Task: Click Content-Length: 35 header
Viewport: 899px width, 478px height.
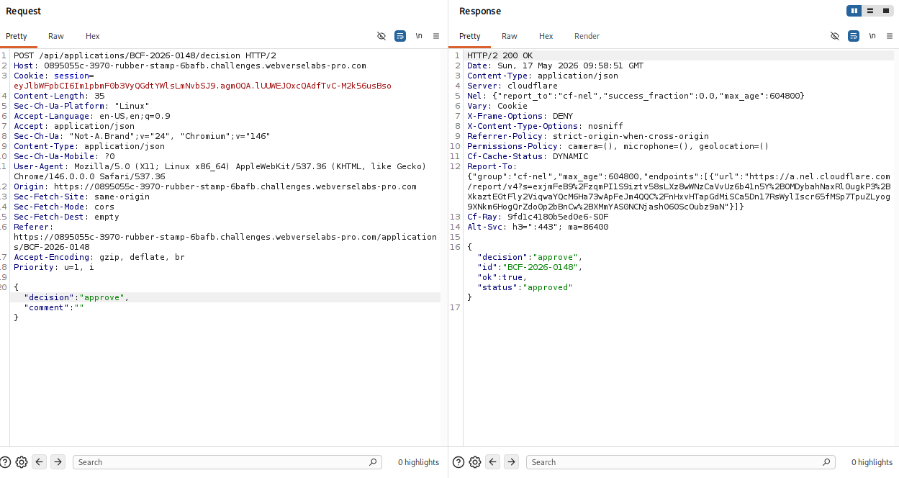Action: click(59, 96)
